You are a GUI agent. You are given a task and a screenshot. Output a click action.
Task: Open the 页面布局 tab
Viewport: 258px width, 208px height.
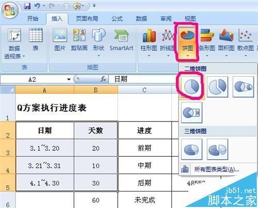pos(87,19)
